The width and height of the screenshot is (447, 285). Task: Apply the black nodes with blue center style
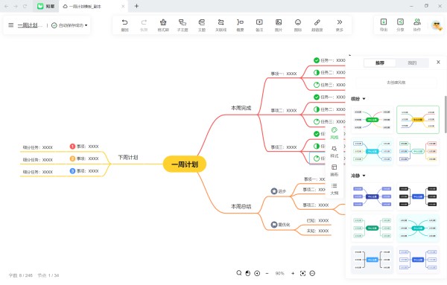click(x=418, y=196)
